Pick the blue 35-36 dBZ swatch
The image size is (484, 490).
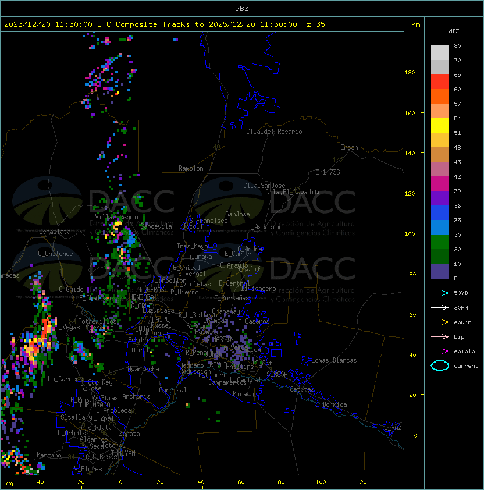coord(440,212)
